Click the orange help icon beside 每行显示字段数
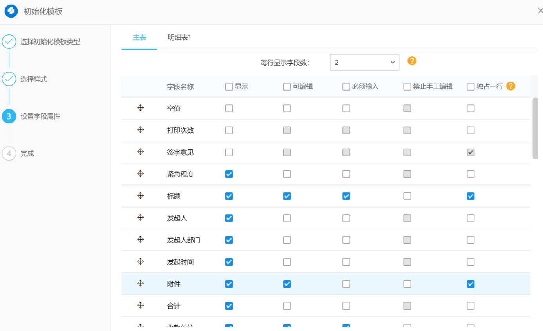 pos(412,61)
